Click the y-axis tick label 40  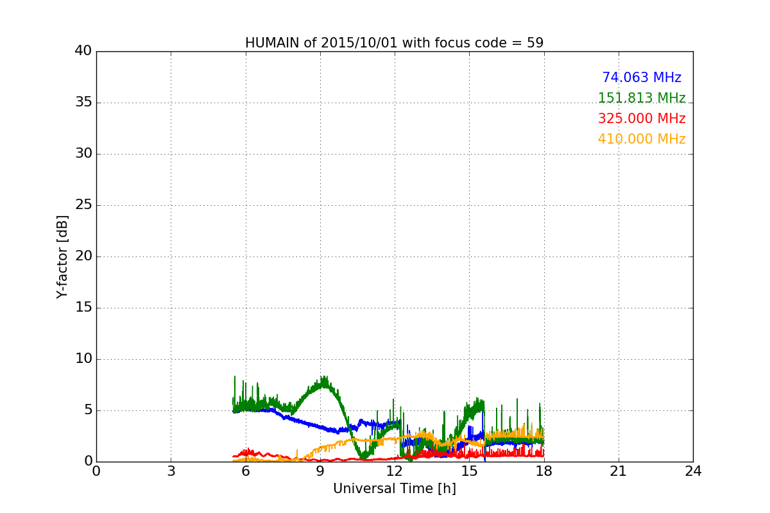pyautogui.click(x=83, y=51)
